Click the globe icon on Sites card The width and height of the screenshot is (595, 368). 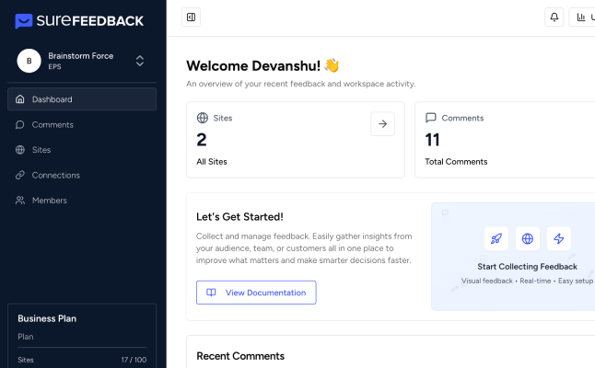tap(203, 118)
